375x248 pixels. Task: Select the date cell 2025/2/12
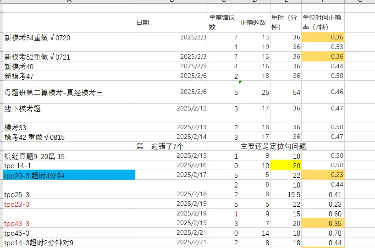[171, 109]
